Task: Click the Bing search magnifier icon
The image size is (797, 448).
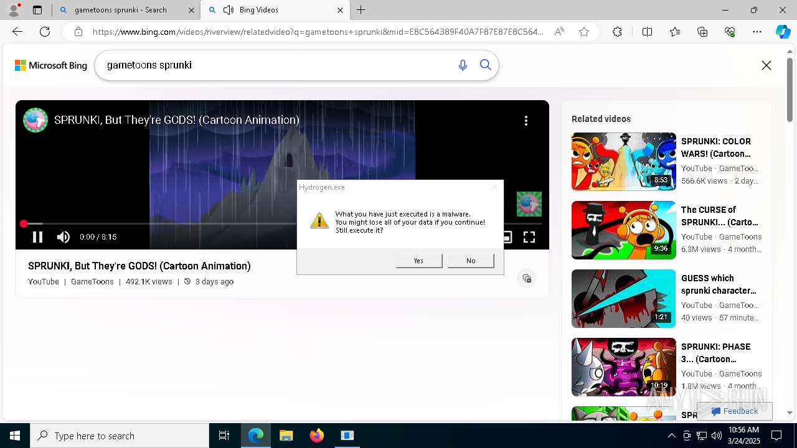Action: pyautogui.click(x=486, y=65)
